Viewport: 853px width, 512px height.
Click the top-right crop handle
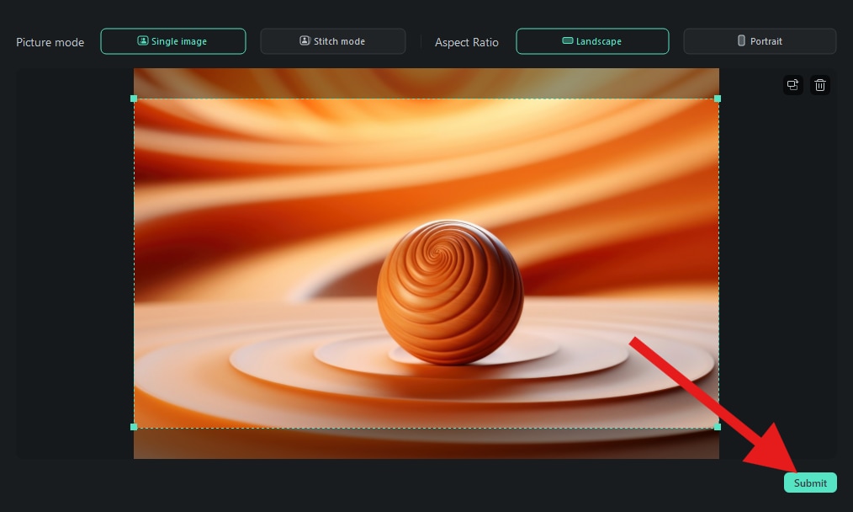click(x=718, y=99)
